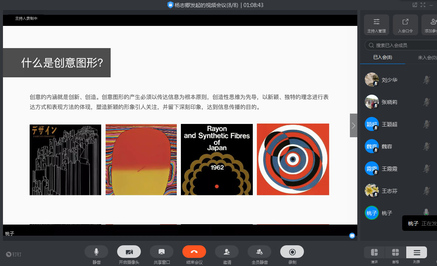Invite participants with the 邀请 button

click(x=226, y=252)
